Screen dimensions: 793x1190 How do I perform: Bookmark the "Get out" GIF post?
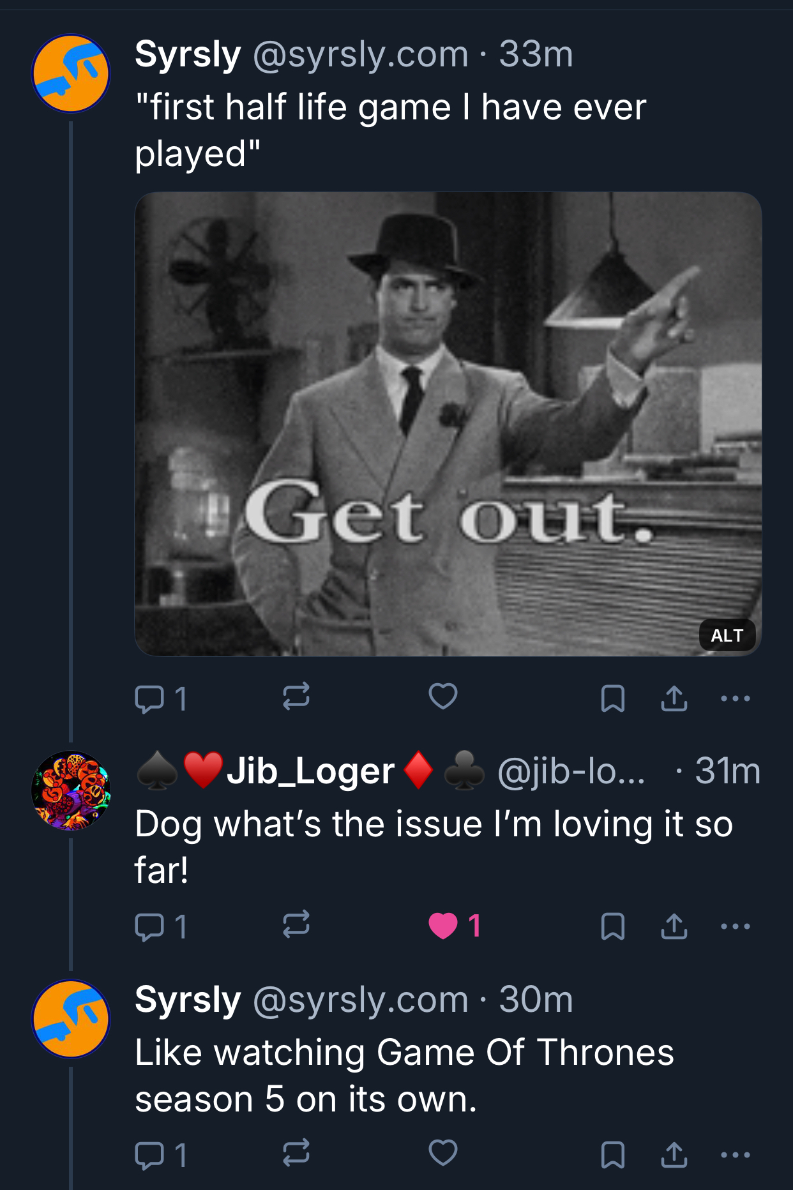(613, 698)
